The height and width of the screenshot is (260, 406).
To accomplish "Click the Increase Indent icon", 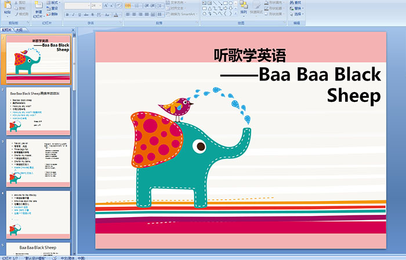I will pyautogui.click(x=153, y=6).
